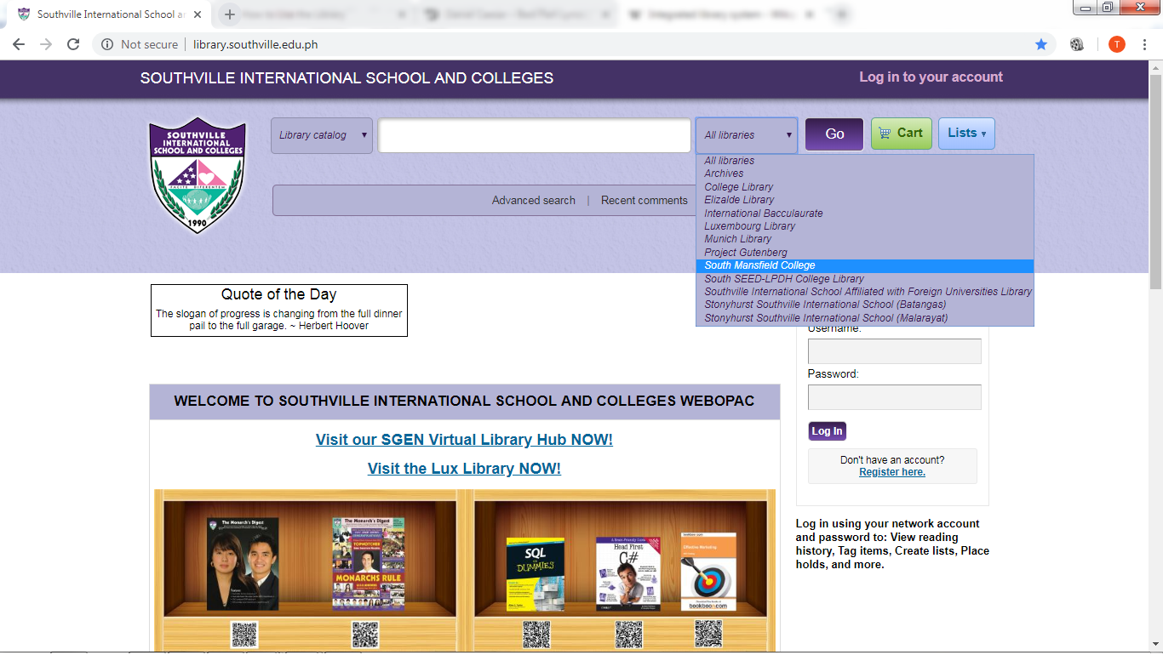Switch to the Integrated library system tab
Image resolution: width=1163 pixels, height=655 pixels.
[x=720, y=14]
